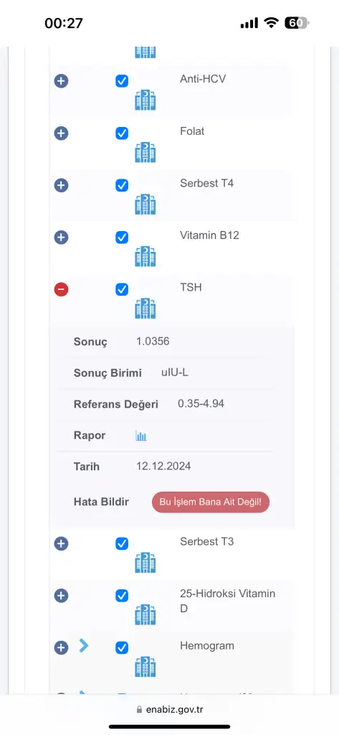Tap hospital icon under TSH row
The width and height of the screenshot is (339, 735).
145,309
